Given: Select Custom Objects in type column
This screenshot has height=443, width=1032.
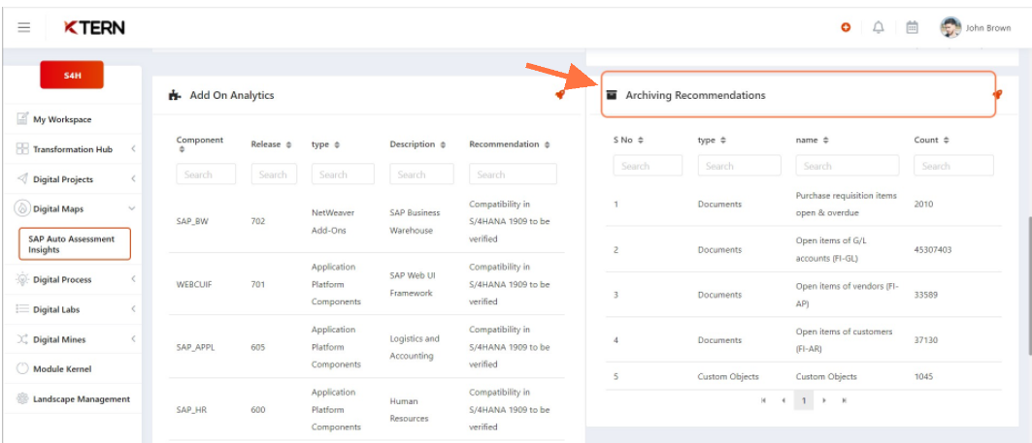Looking at the screenshot, I should click(728, 377).
